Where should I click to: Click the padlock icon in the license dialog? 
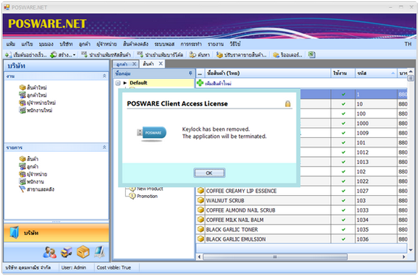coord(287,103)
